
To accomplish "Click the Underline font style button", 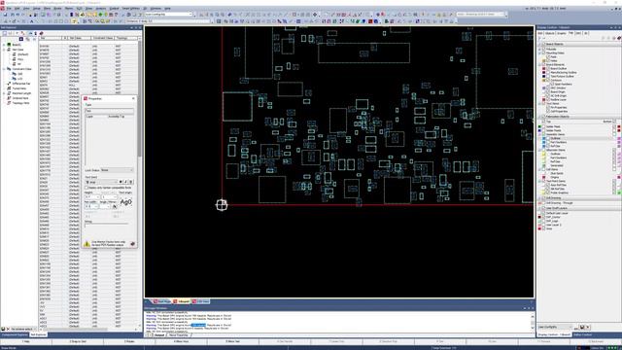I will [x=131, y=182].
